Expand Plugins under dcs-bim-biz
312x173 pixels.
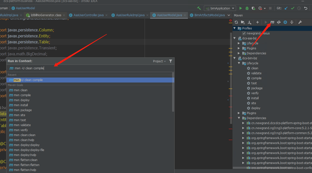tap(239, 113)
